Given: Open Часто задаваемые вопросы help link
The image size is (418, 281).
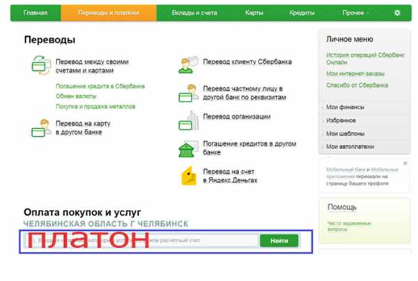Looking at the screenshot, I should click(x=349, y=226).
